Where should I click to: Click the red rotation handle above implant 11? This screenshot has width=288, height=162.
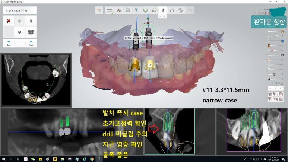click(148, 23)
